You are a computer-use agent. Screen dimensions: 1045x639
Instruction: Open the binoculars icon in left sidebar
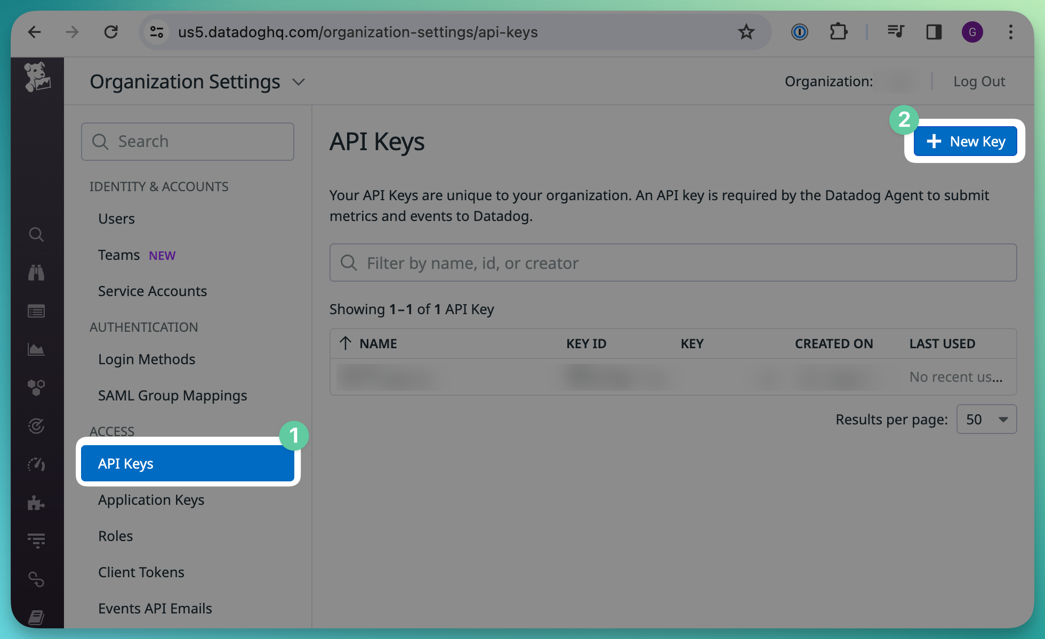[36, 273]
